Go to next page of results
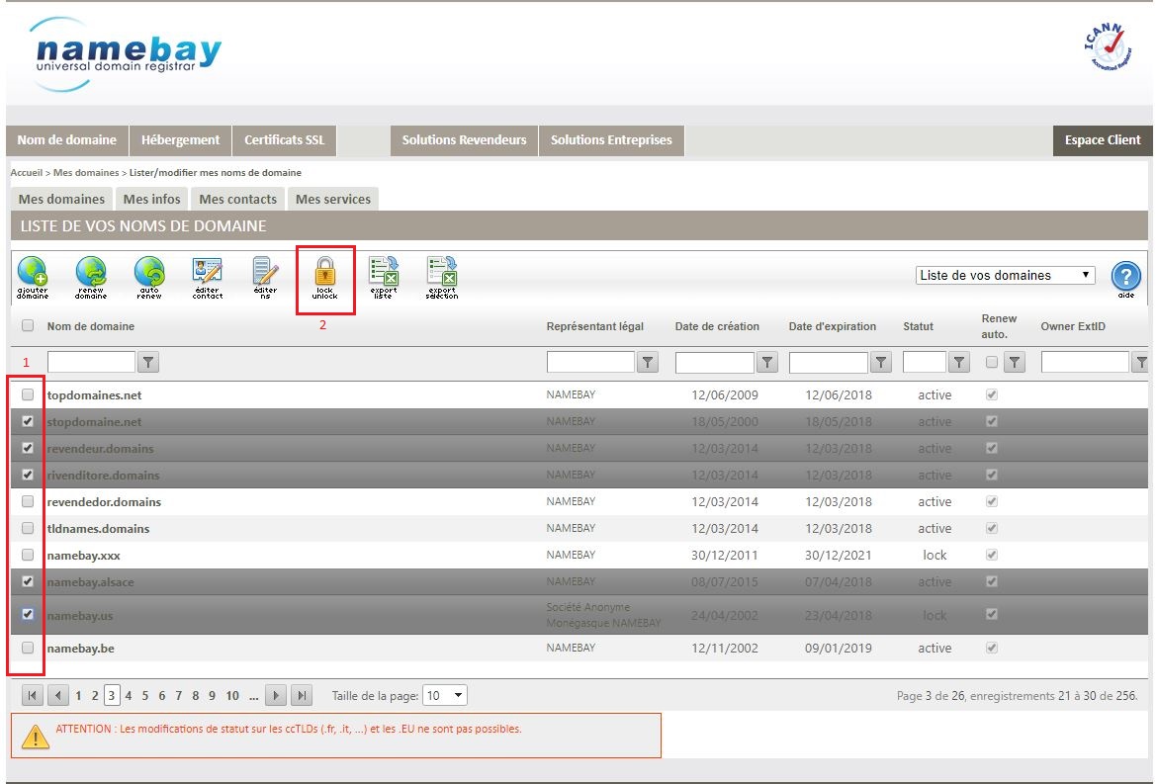This screenshot has height=784, width=1158. pos(276,695)
